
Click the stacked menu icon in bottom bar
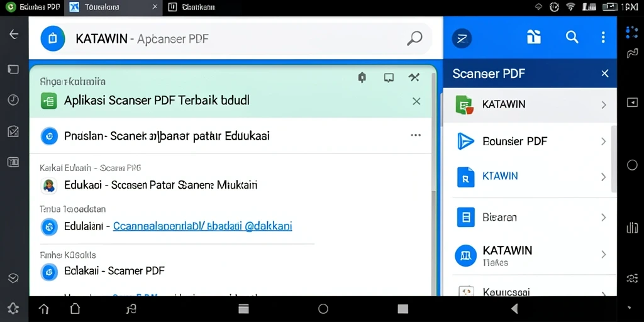[x=243, y=309]
